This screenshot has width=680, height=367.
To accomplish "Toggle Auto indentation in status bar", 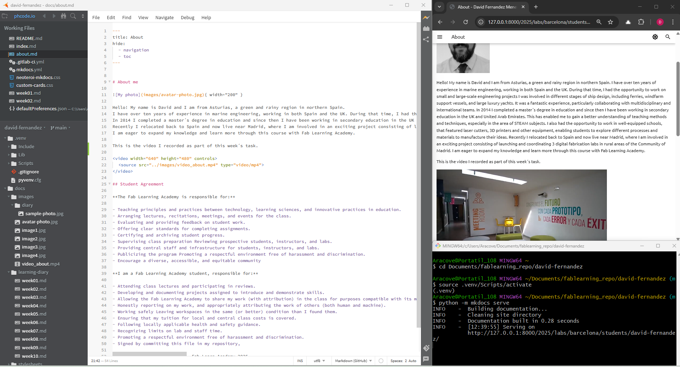I will click(412, 361).
